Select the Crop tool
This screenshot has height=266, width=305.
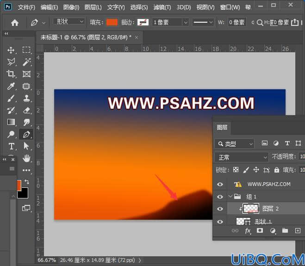(11, 74)
